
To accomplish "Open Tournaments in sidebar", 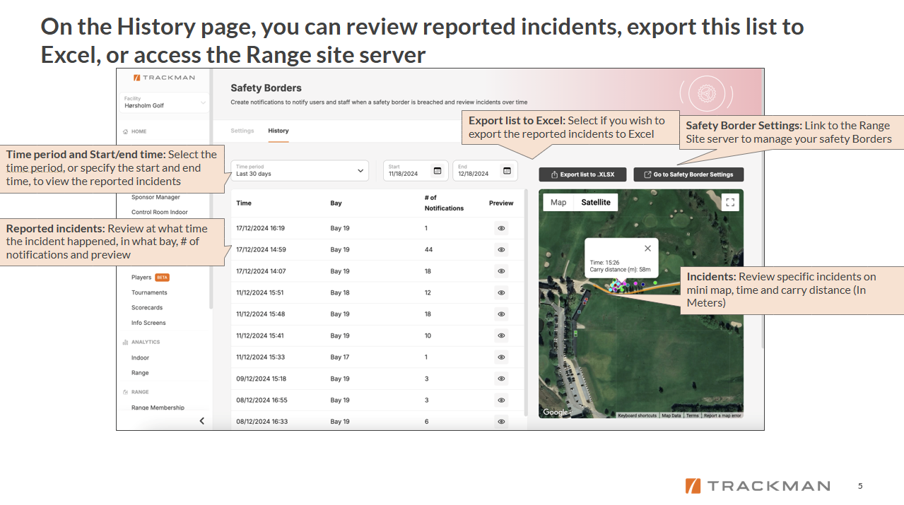I will (149, 292).
